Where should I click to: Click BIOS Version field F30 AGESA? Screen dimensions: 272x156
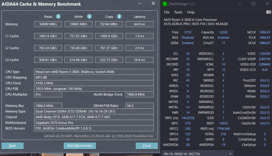[94, 128]
